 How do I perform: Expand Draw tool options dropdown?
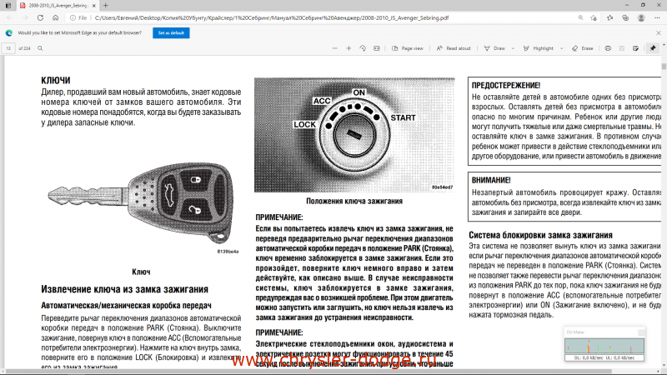[513, 48]
